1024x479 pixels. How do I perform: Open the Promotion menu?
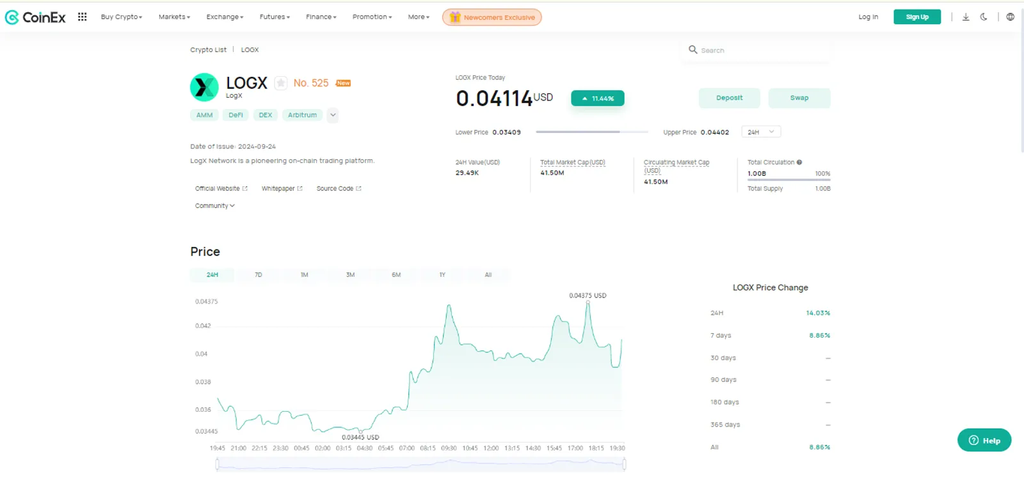[x=372, y=17]
